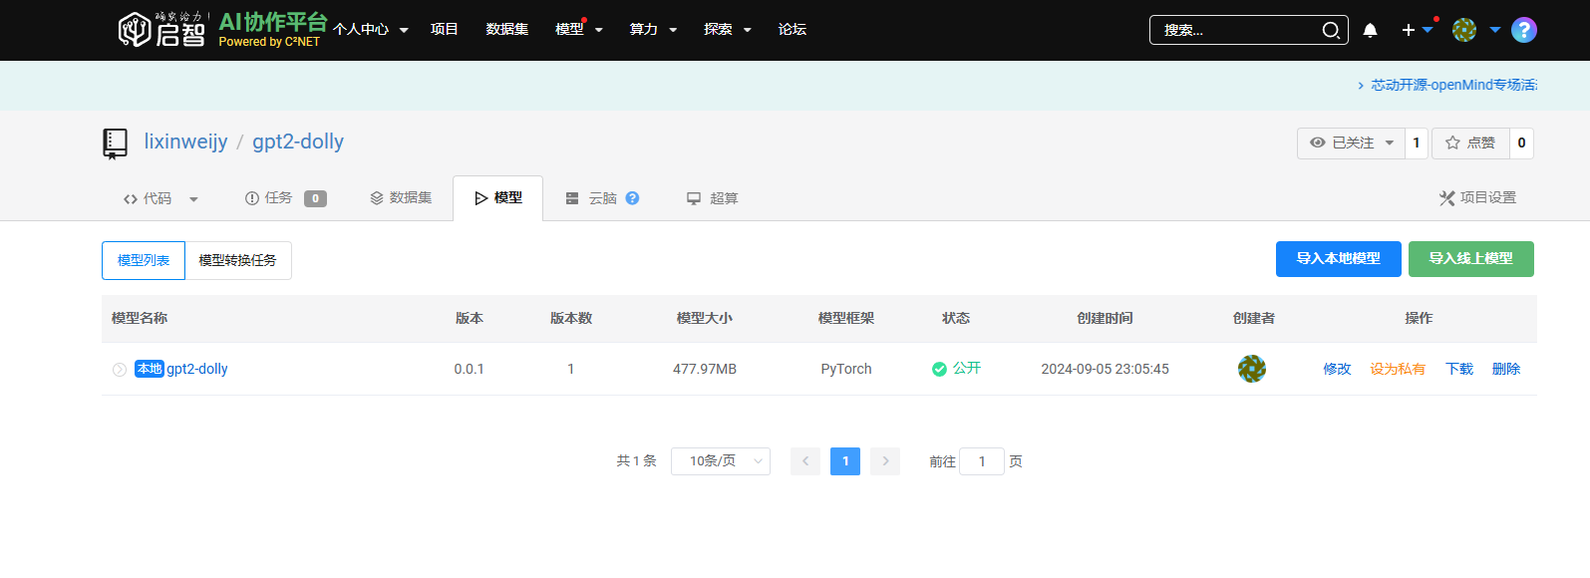Set gpt2-dolly model to private (设为私有)
1590x578 pixels.
(x=1397, y=369)
